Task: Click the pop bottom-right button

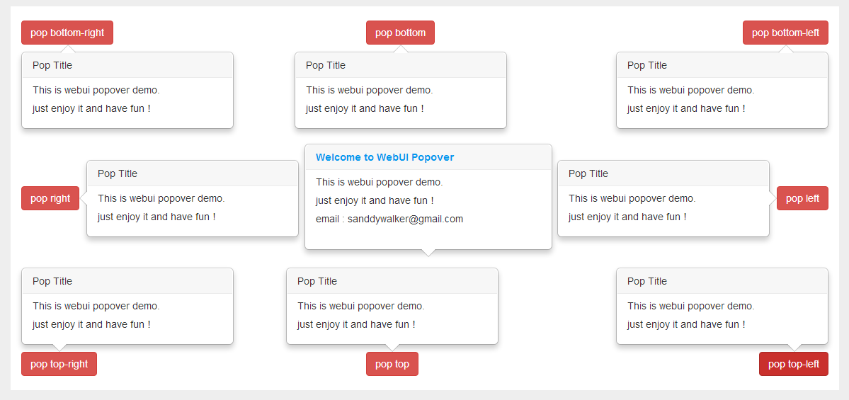Action: (67, 33)
